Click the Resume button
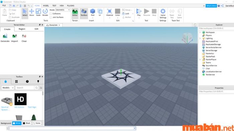Image resolution: width=234 pixels, height=131 pixels. tap(146, 12)
